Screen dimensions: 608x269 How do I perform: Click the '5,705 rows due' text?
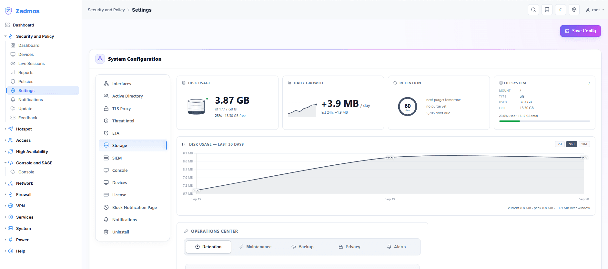pos(438,113)
